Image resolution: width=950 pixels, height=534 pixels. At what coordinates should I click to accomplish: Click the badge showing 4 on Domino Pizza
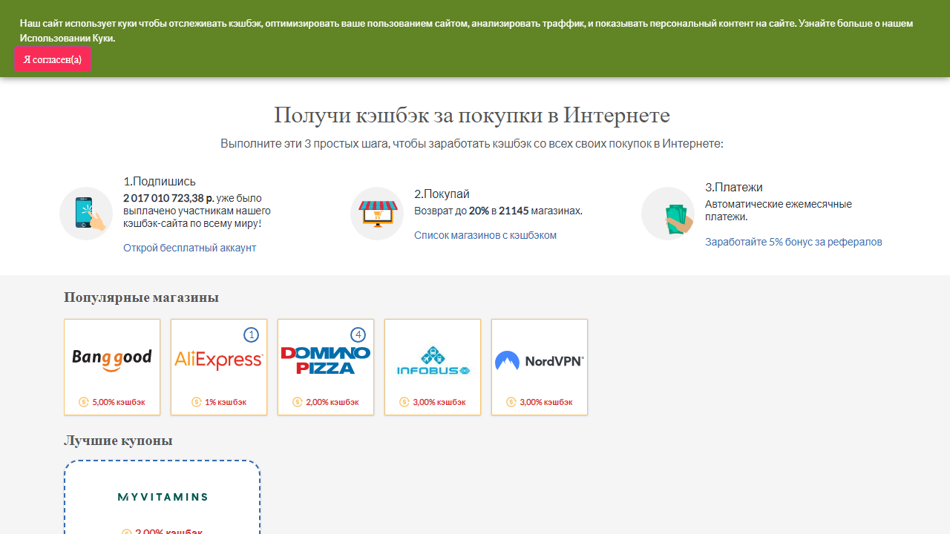point(358,334)
